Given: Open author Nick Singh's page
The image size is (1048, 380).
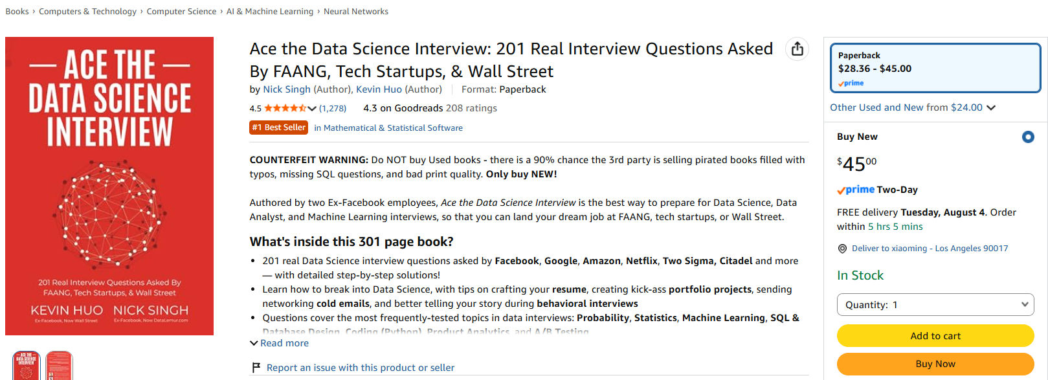Looking at the screenshot, I should [287, 89].
